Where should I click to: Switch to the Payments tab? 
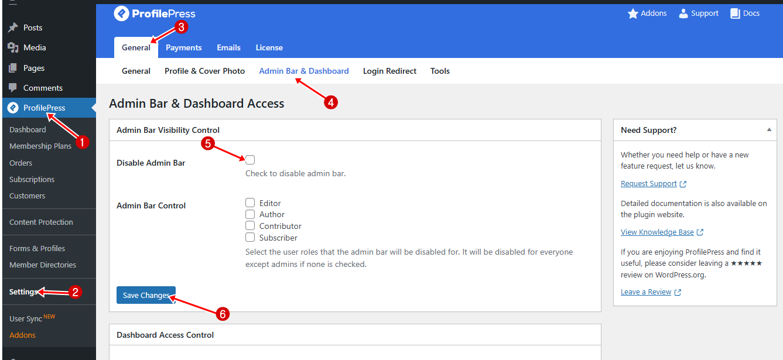(x=183, y=47)
